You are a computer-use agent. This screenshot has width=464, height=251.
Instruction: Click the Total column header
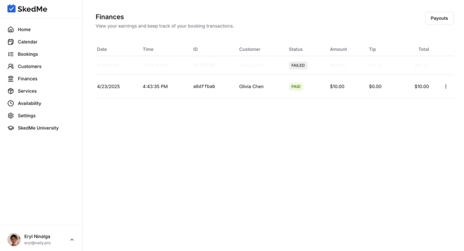click(x=423, y=49)
